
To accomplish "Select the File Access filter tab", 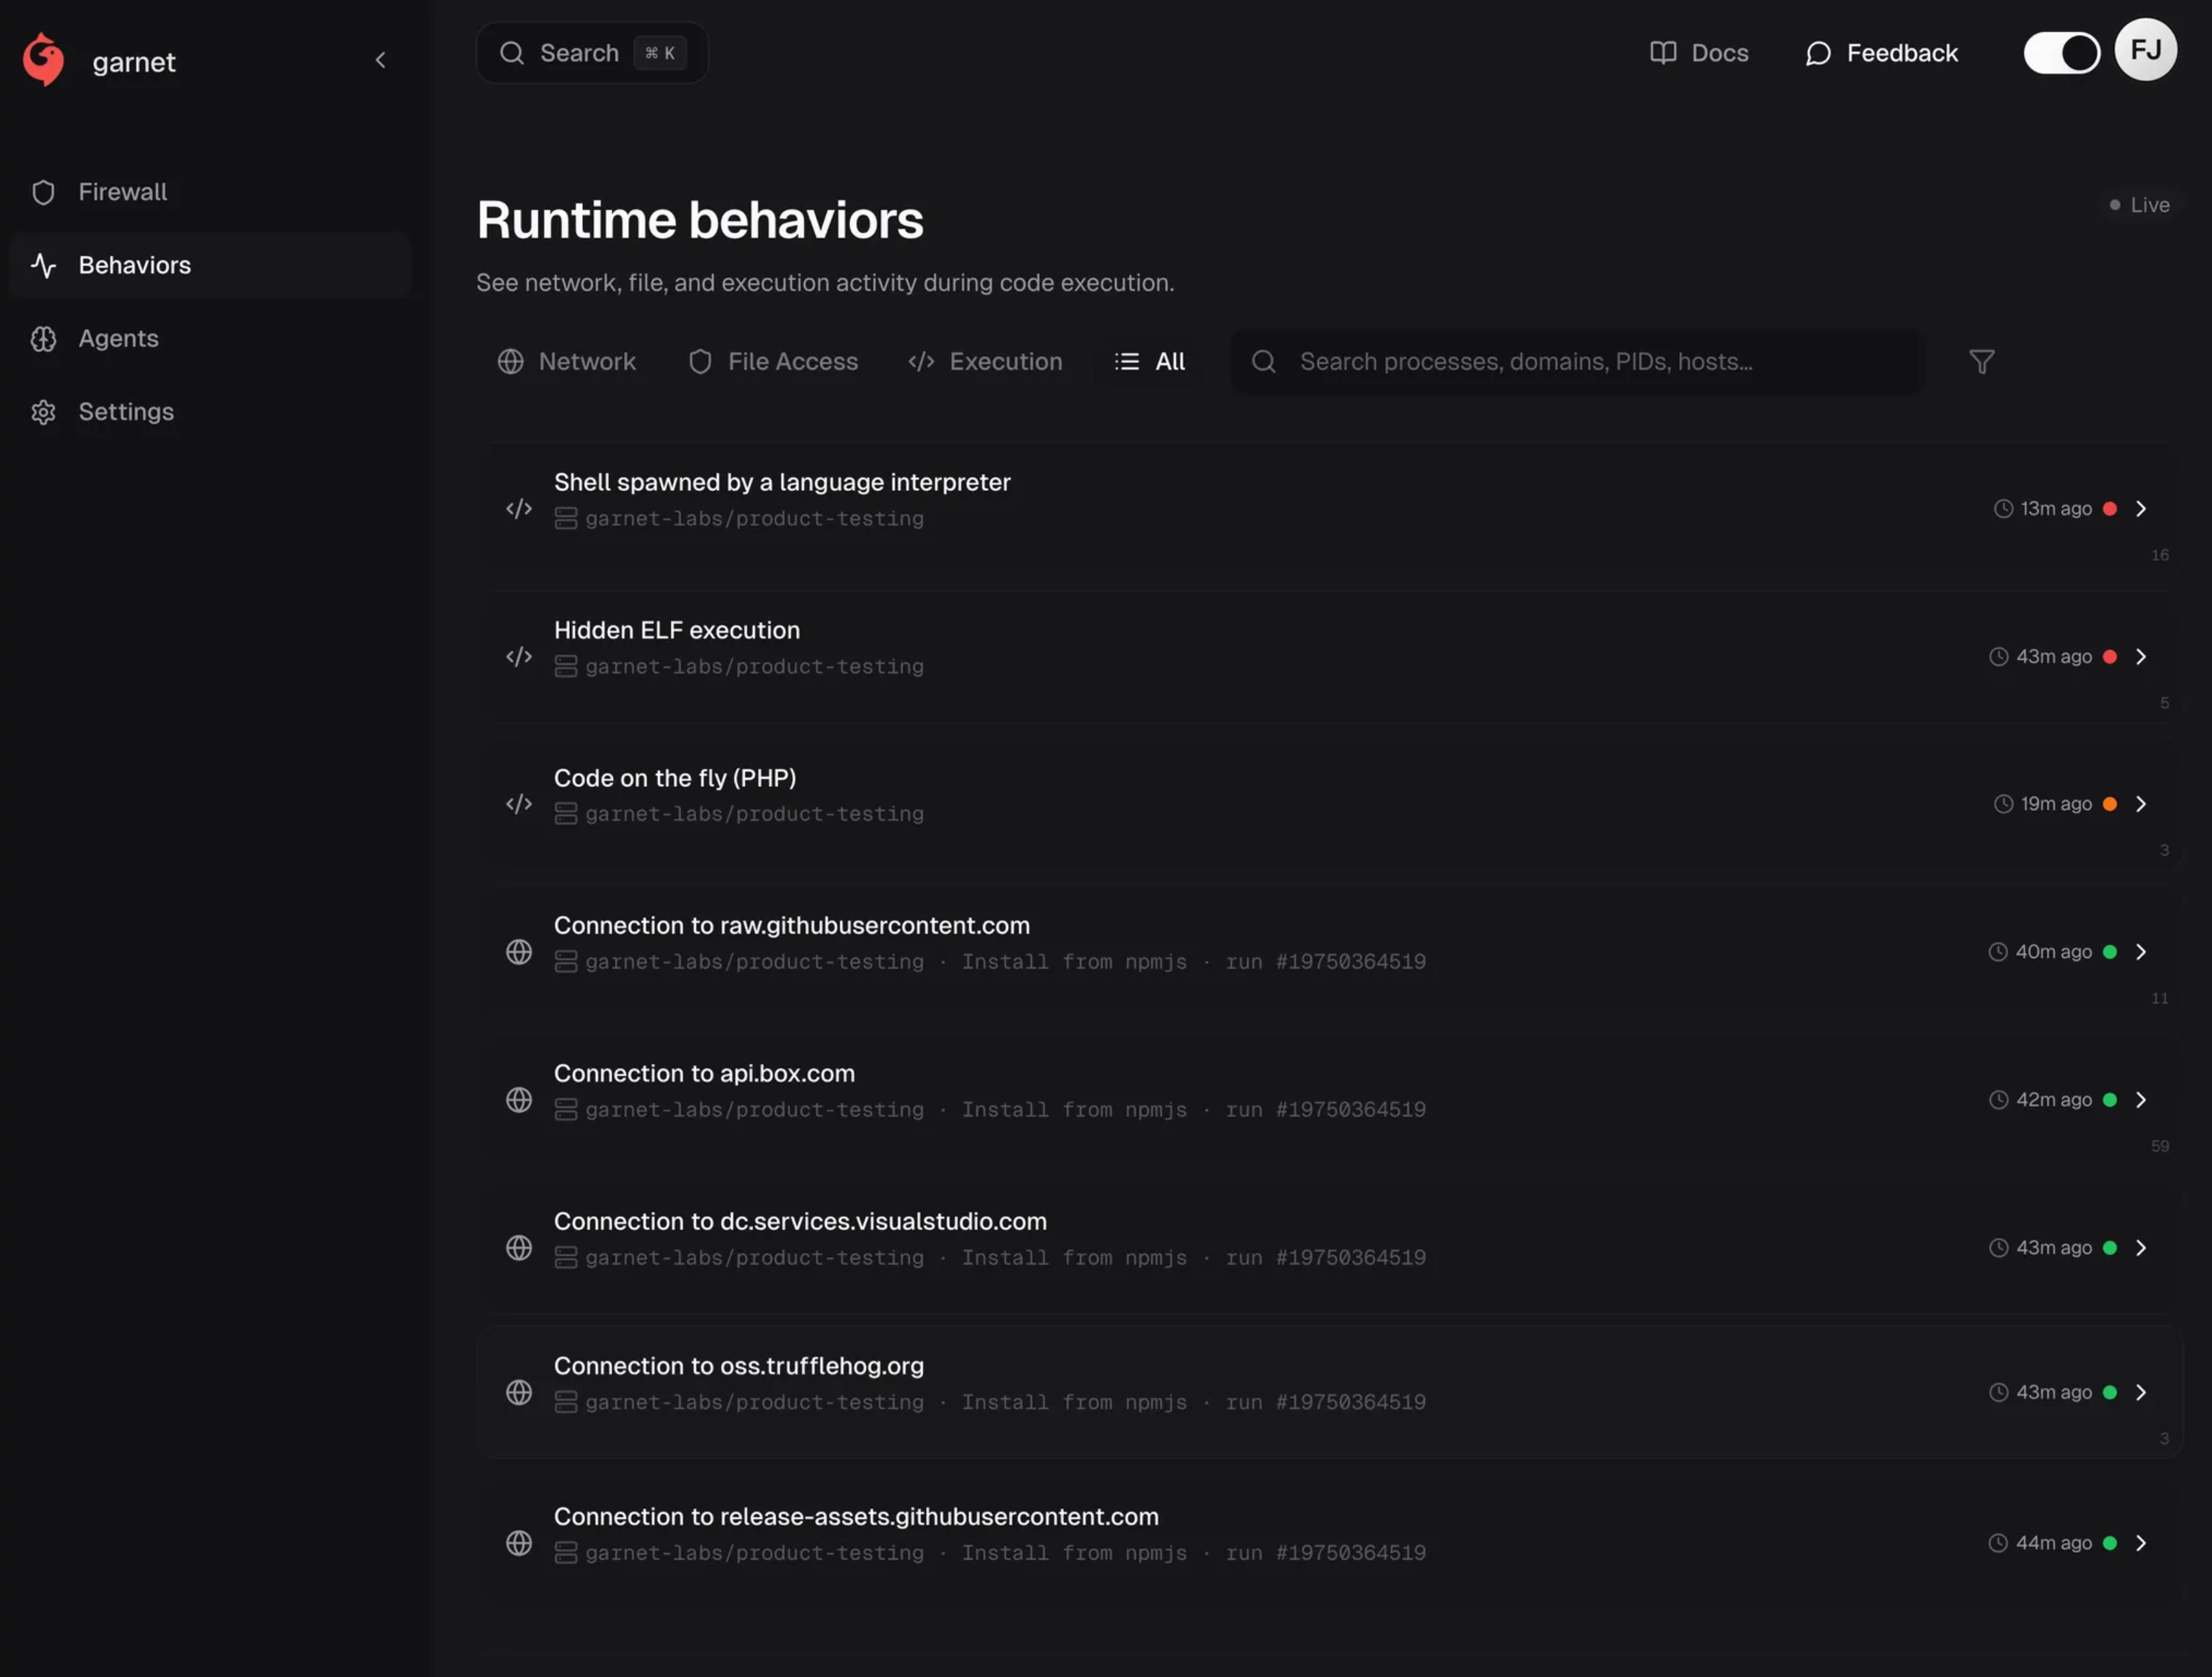I will (772, 361).
